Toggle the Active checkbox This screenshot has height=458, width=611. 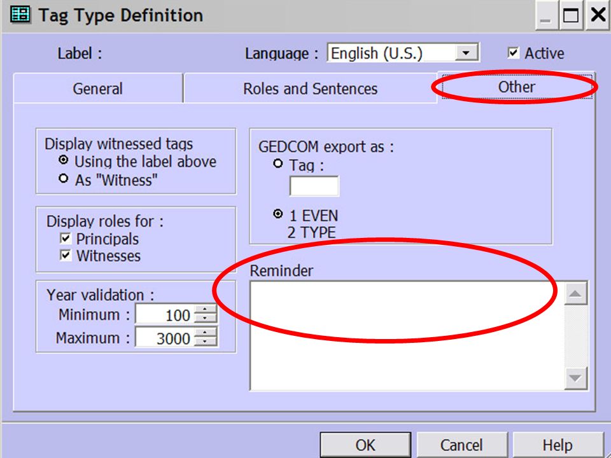pyautogui.click(x=513, y=53)
